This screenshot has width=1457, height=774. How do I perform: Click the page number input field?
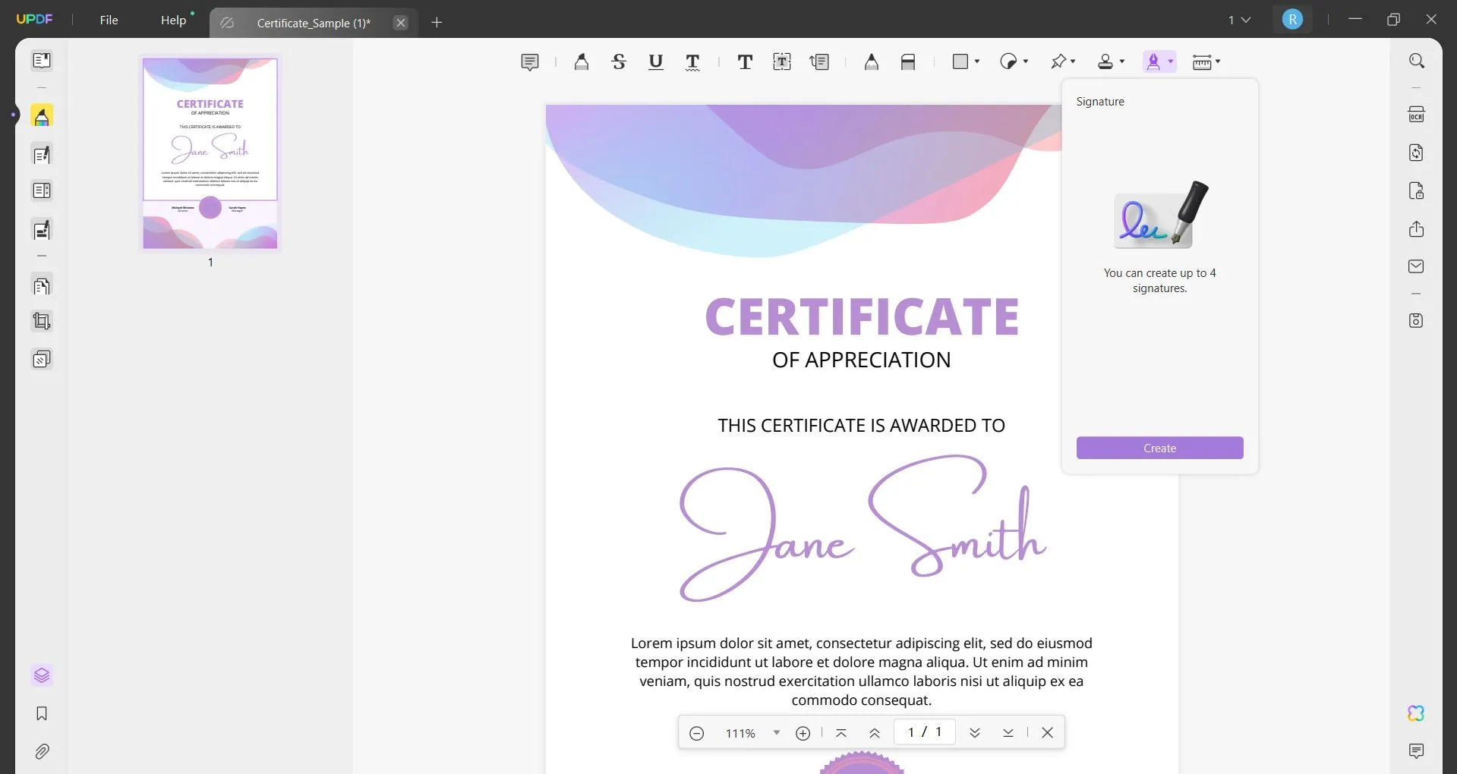tap(924, 732)
